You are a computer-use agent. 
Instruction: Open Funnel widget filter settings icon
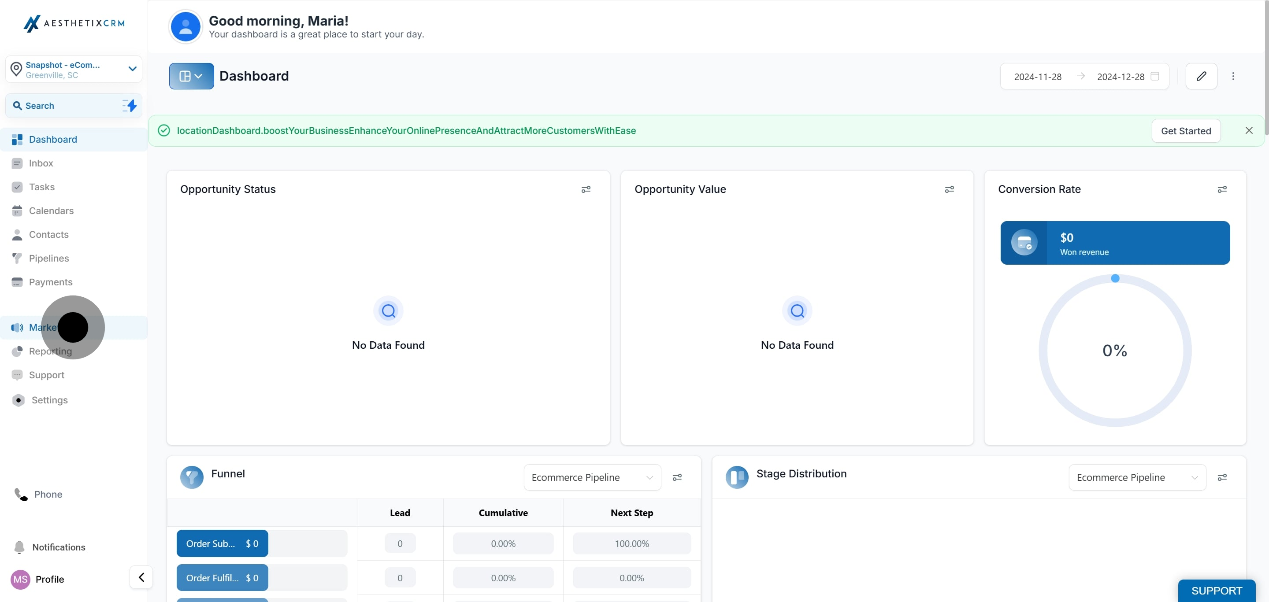click(677, 477)
